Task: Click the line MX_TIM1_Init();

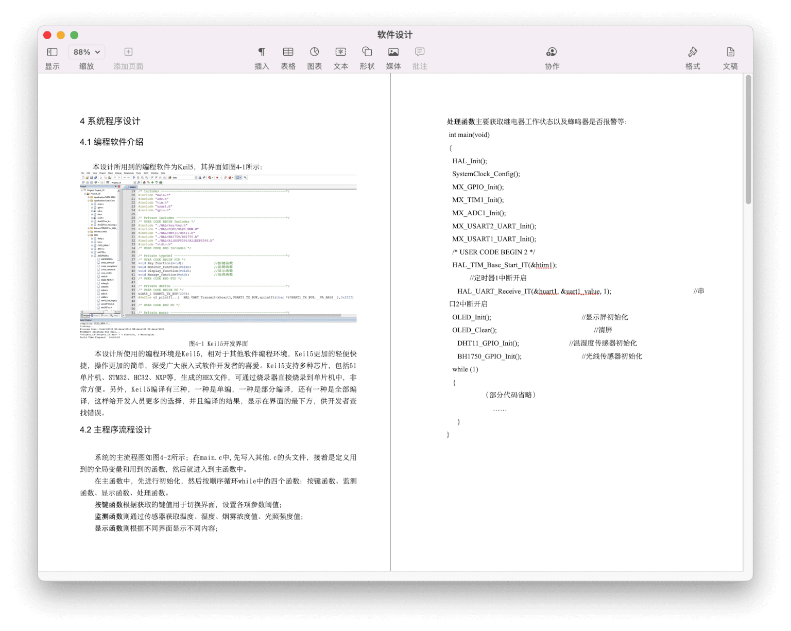Action: point(478,200)
